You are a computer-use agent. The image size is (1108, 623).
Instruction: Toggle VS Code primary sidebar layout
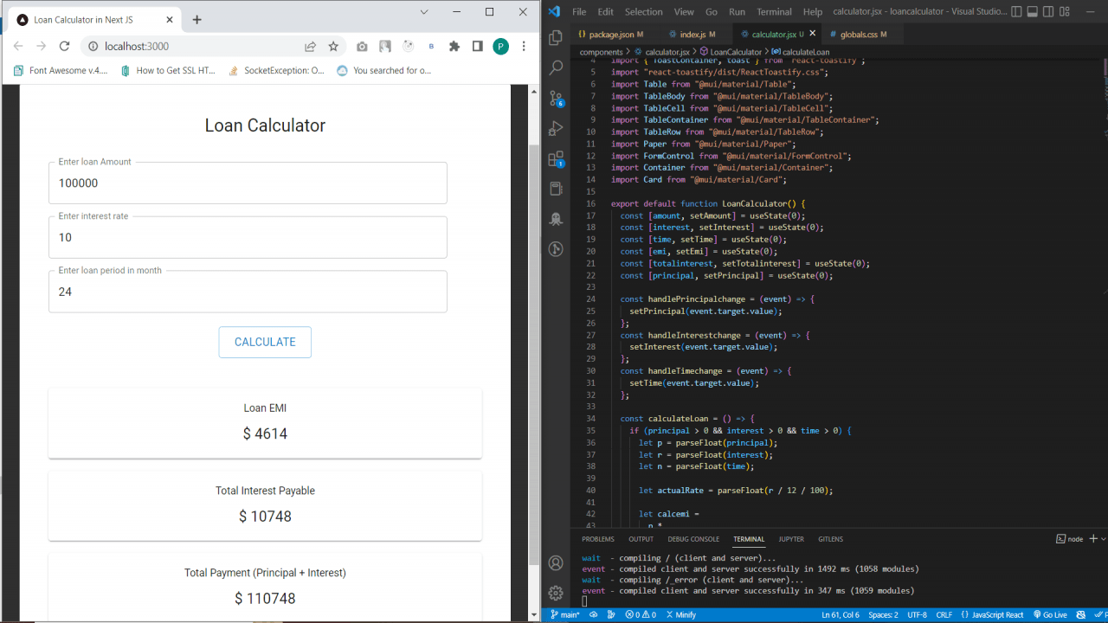tap(1016, 11)
